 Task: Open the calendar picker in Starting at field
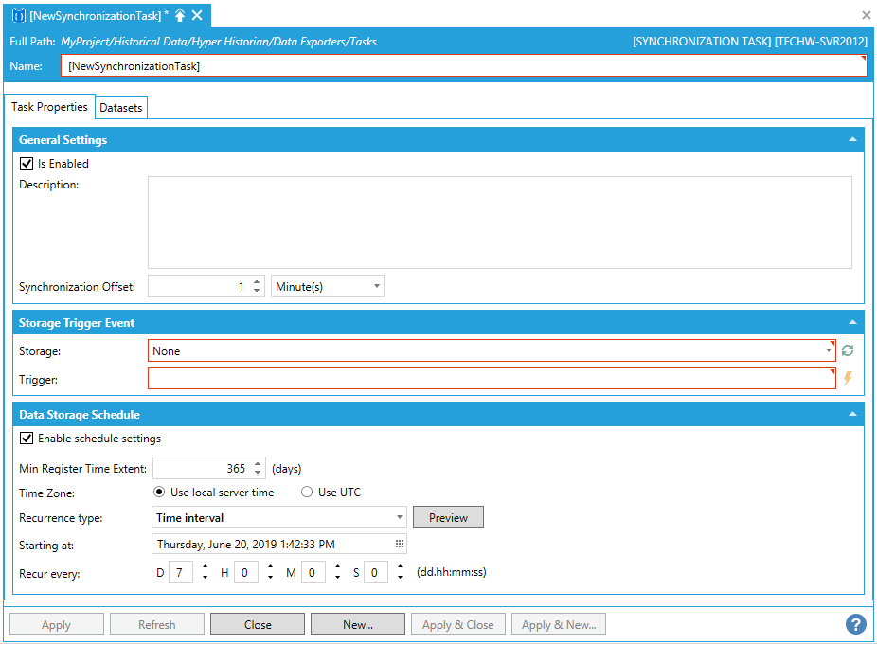click(x=399, y=545)
